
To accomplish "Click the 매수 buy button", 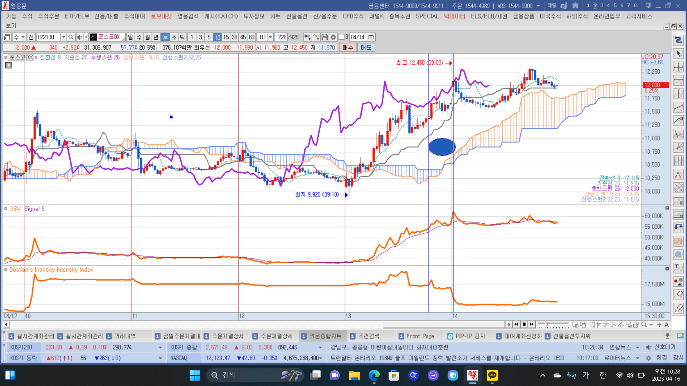I will coord(347,48).
